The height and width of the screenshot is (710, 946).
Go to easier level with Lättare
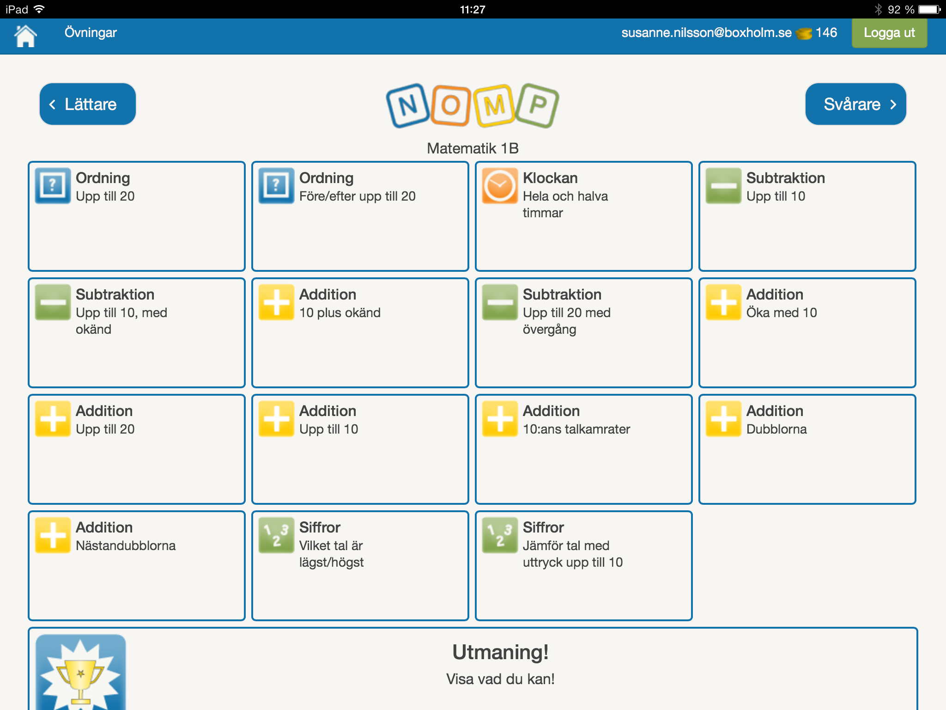click(88, 104)
